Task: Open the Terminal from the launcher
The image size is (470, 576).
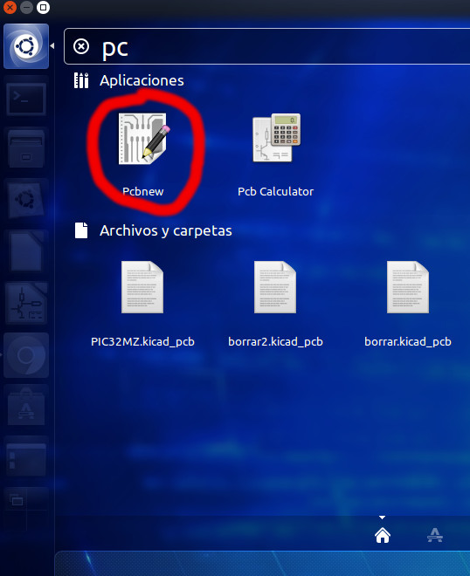Action: pos(26,99)
